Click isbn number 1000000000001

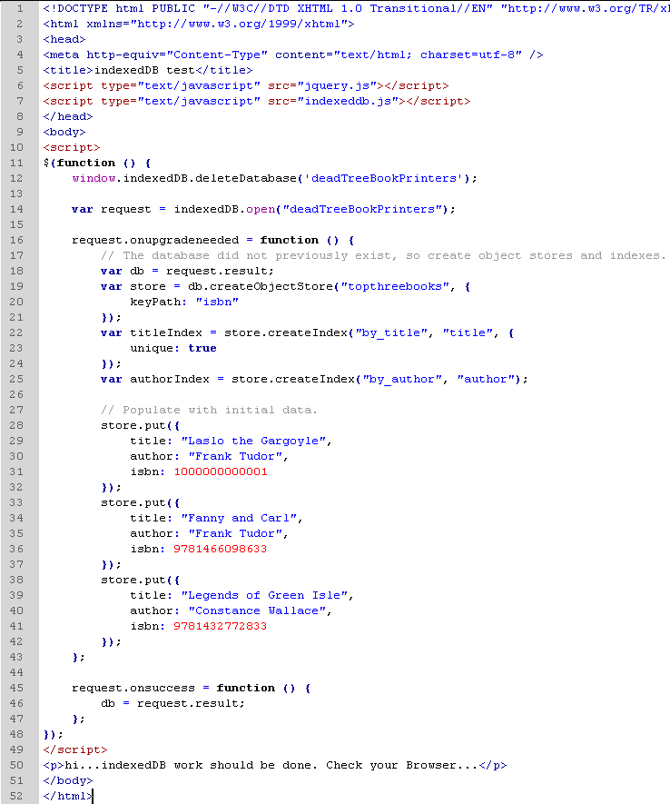221,471
